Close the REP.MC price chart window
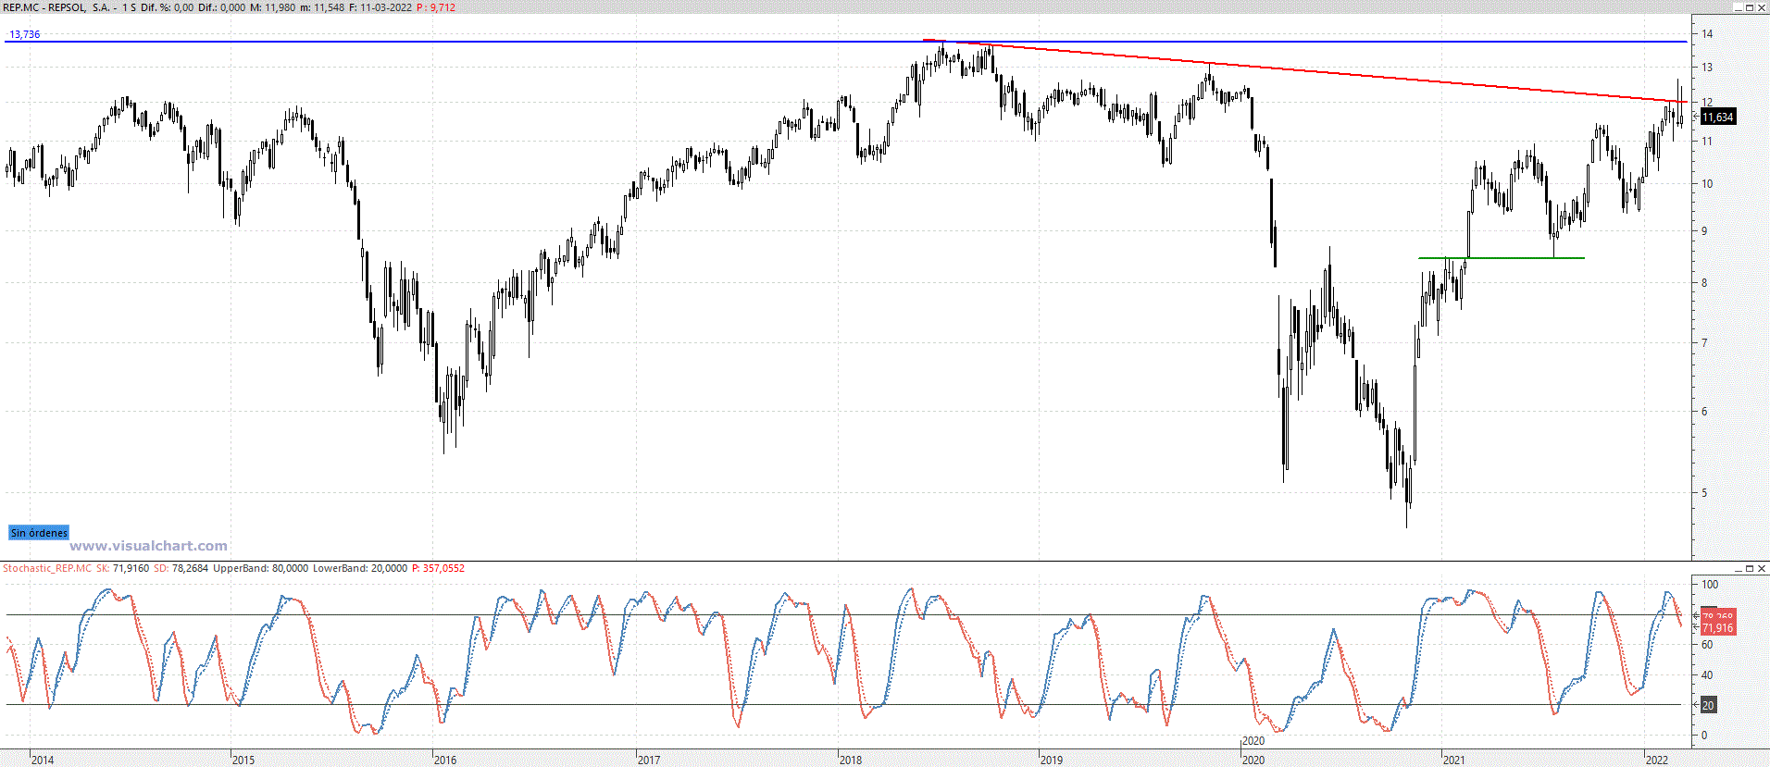Screen dimensions: 1770x767 1762,7
